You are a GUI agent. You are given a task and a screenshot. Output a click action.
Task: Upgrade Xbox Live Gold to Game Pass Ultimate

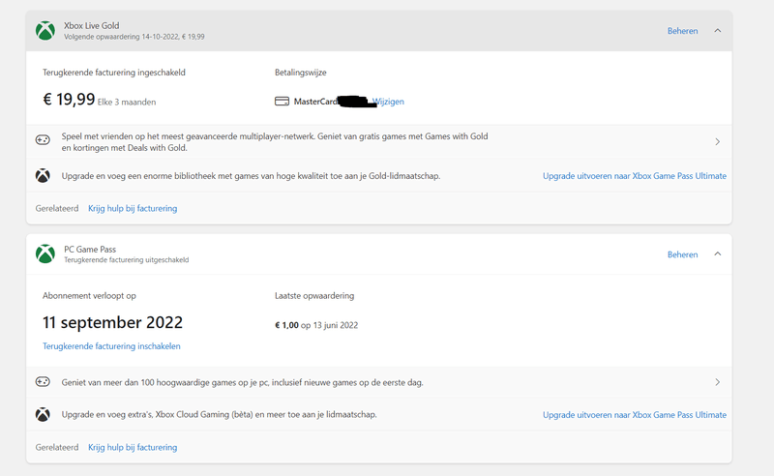point(634,176)
